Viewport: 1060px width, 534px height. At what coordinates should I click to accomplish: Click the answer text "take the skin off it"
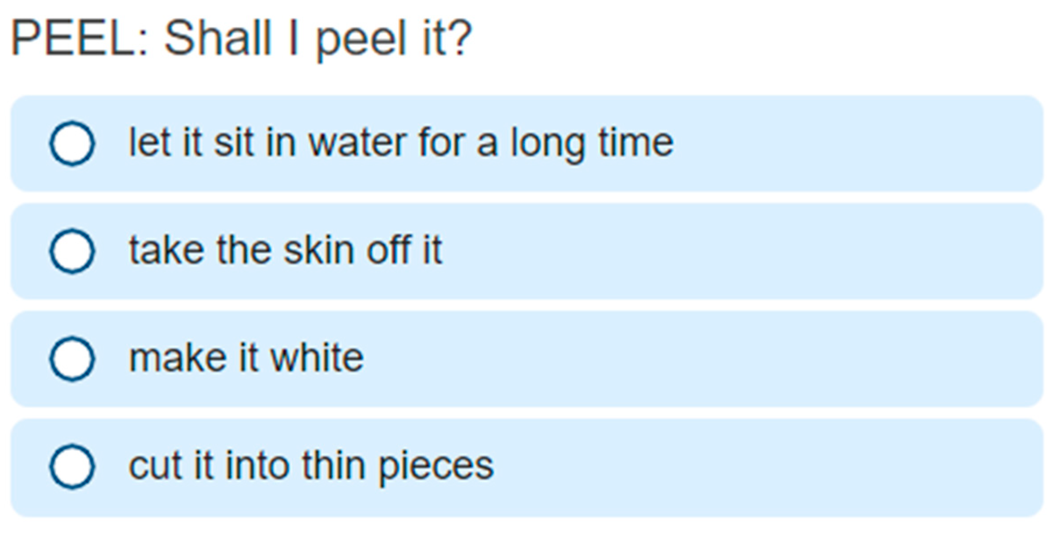click(285, 250)
